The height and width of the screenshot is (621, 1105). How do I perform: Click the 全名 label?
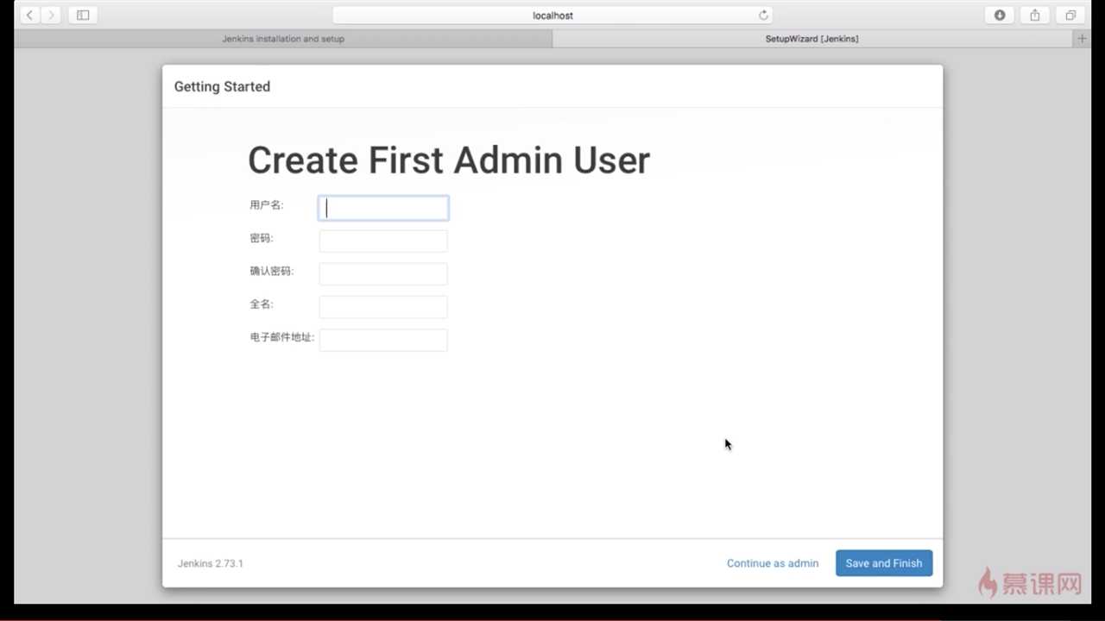262,304
